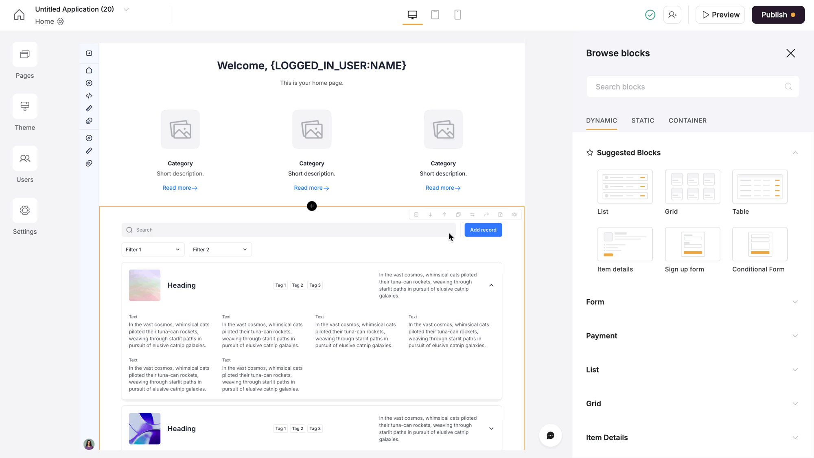Switch to mobile phone view

tap(457, 15)
